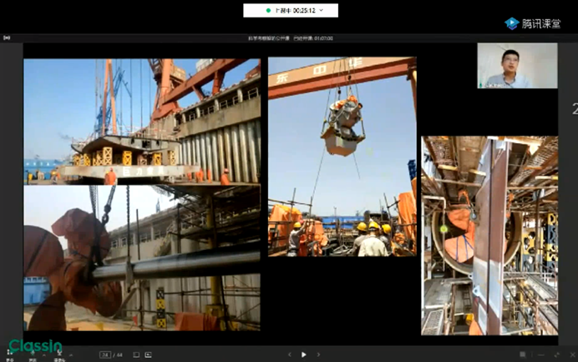Select the presenter's webcam video thumbnail
578x362 pixels.
pos(516,65)
